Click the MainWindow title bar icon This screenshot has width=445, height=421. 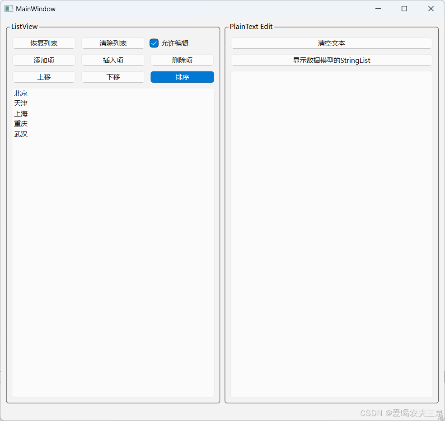(9, 9)
